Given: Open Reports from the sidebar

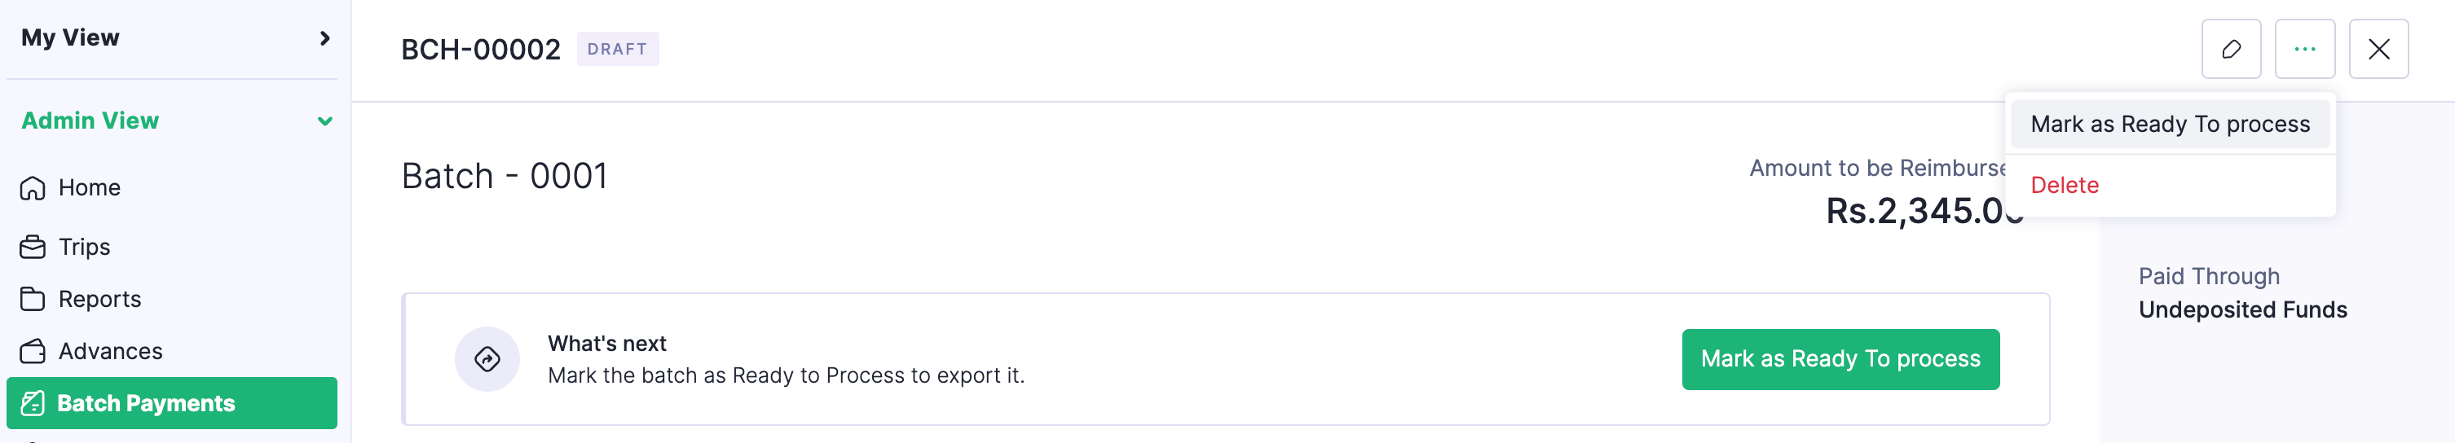Looking at the screenshot, I should 99,299.
